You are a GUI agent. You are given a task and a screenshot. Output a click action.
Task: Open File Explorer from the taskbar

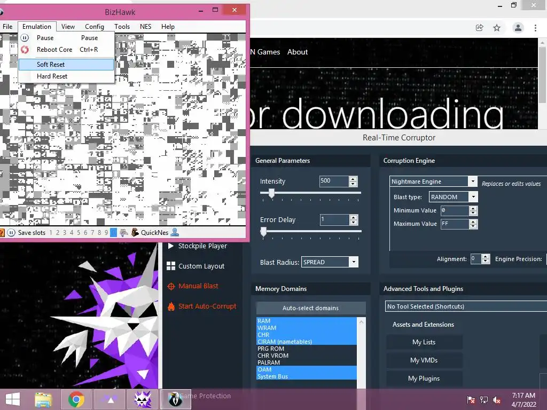pyautogui.click(x=43, y=399)
